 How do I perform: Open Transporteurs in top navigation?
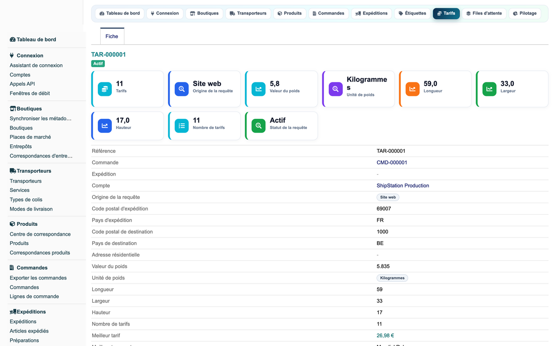coord(248,14)
